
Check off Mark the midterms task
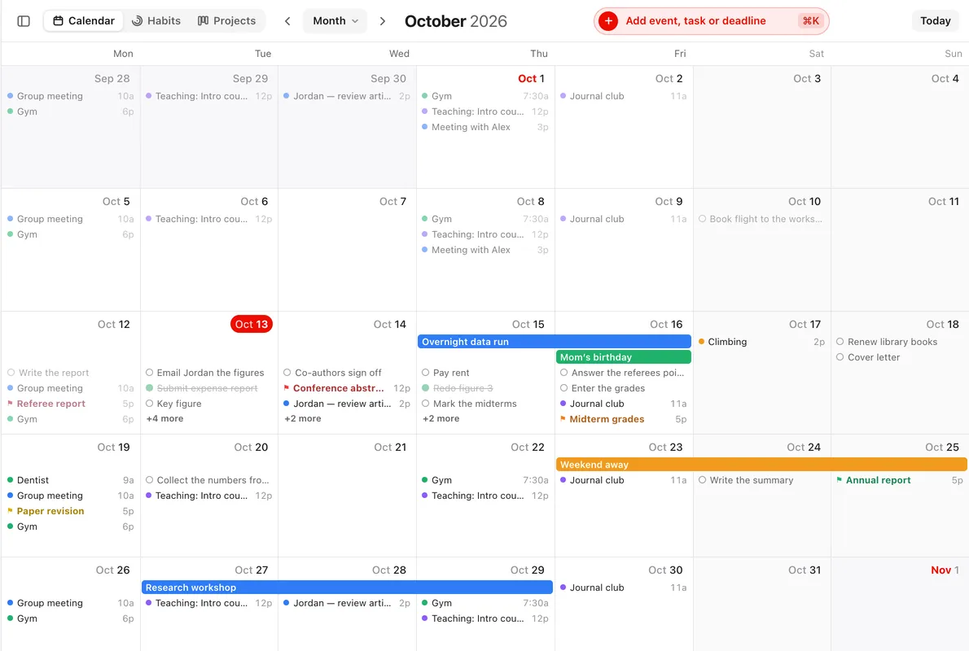(426, 404)
